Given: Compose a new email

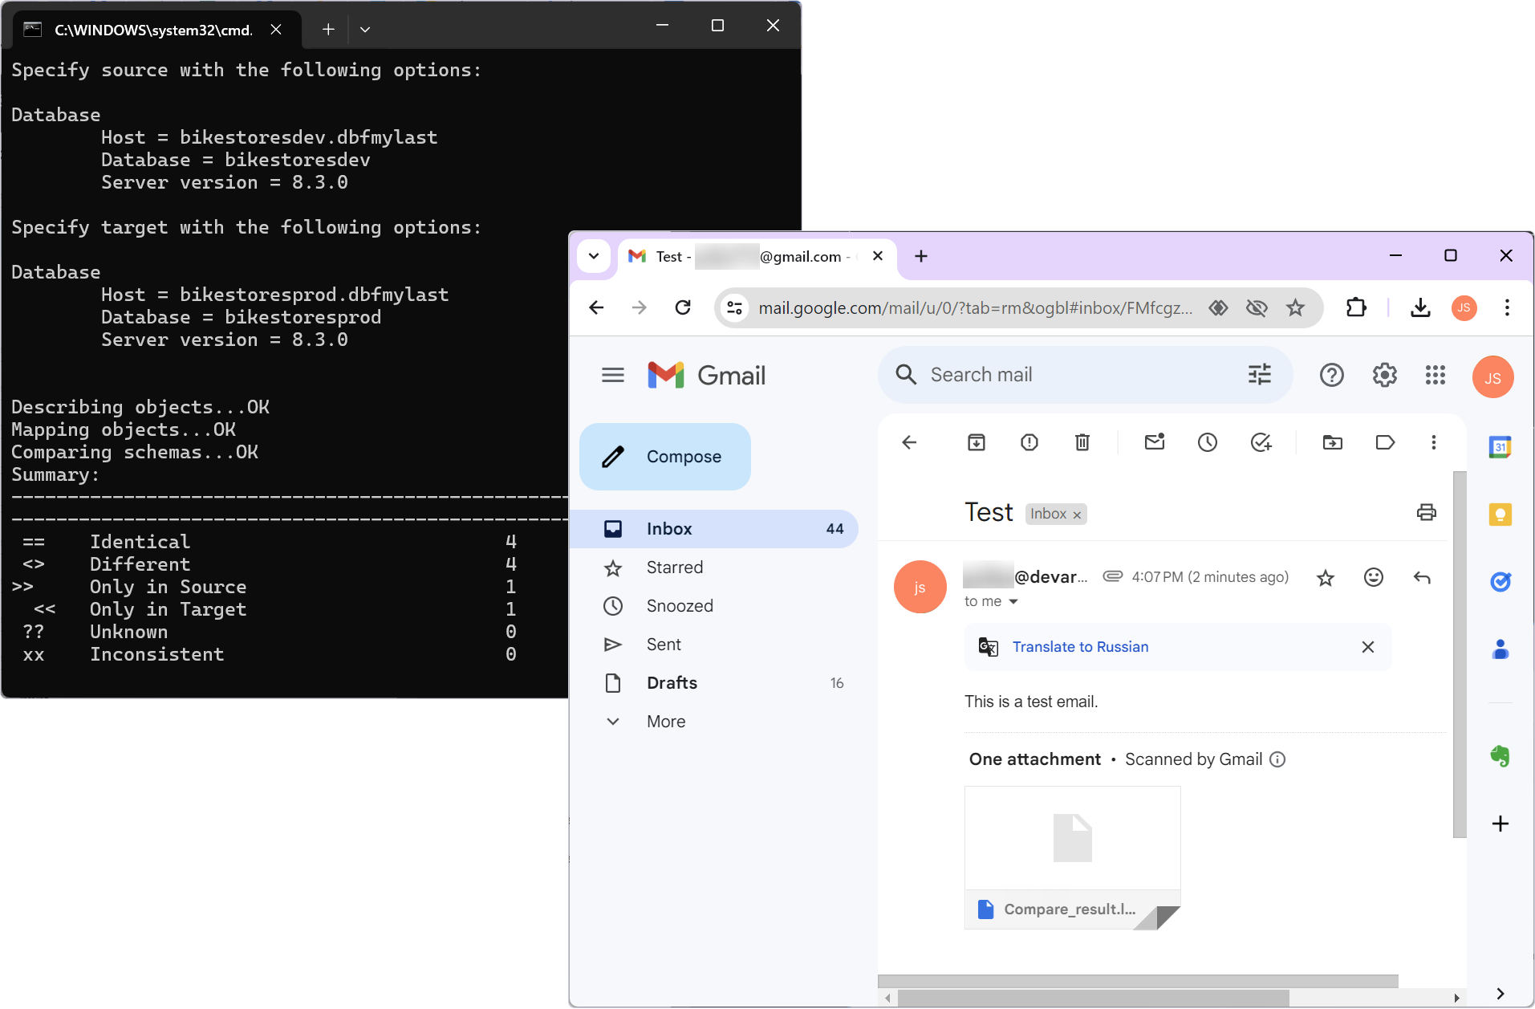Looking at the screenshot, I should tap(665, 457).
